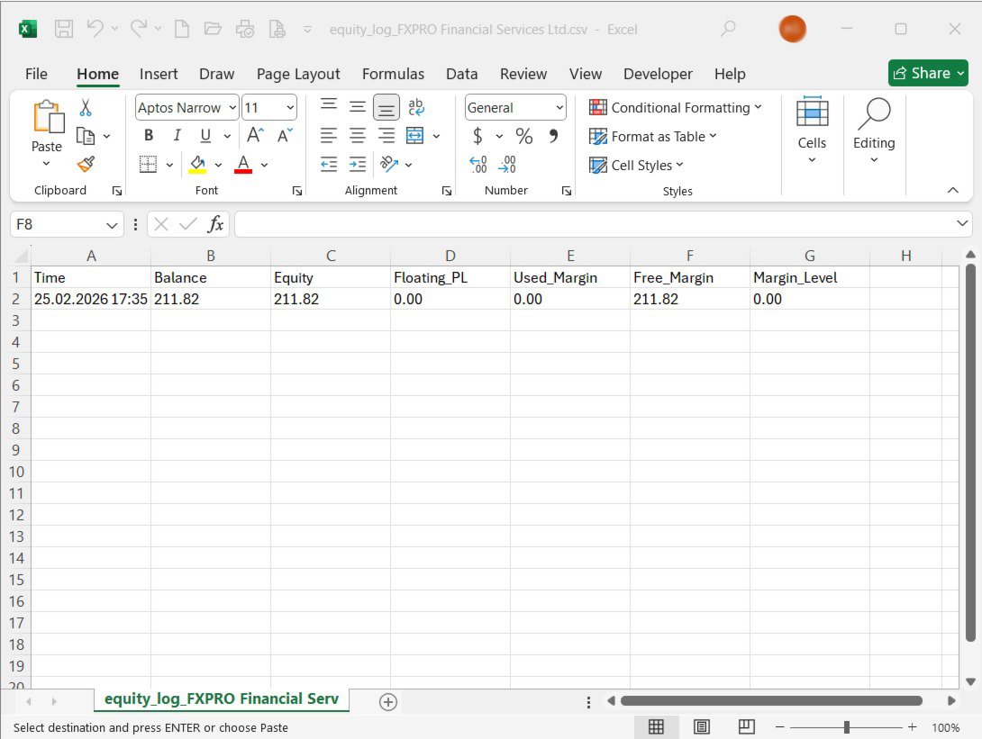The height and width of the screenshot is (739, 982).
Task: Click the Decrease Indent icon
Action: click(329, 165)
